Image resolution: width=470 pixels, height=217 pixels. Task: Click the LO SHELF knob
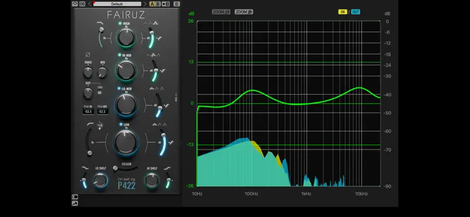click(100, 180)
